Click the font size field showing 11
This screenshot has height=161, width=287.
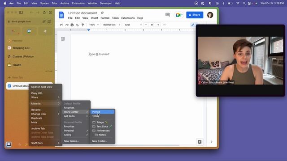152,25
